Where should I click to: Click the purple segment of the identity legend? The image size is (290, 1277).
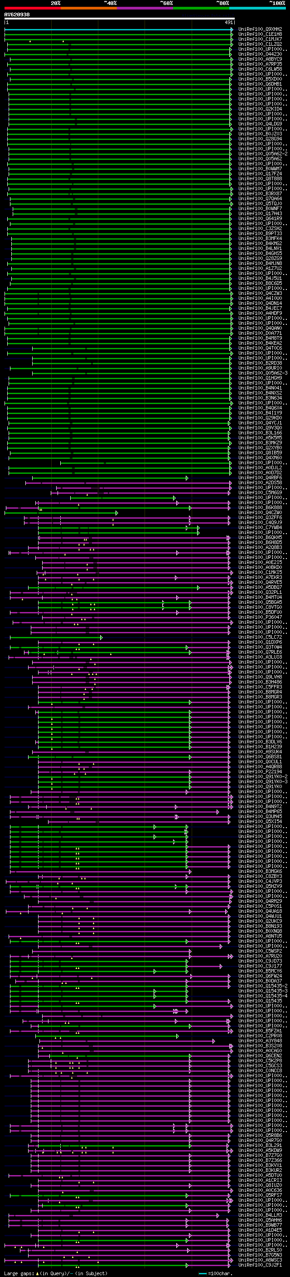pos(145,8)
